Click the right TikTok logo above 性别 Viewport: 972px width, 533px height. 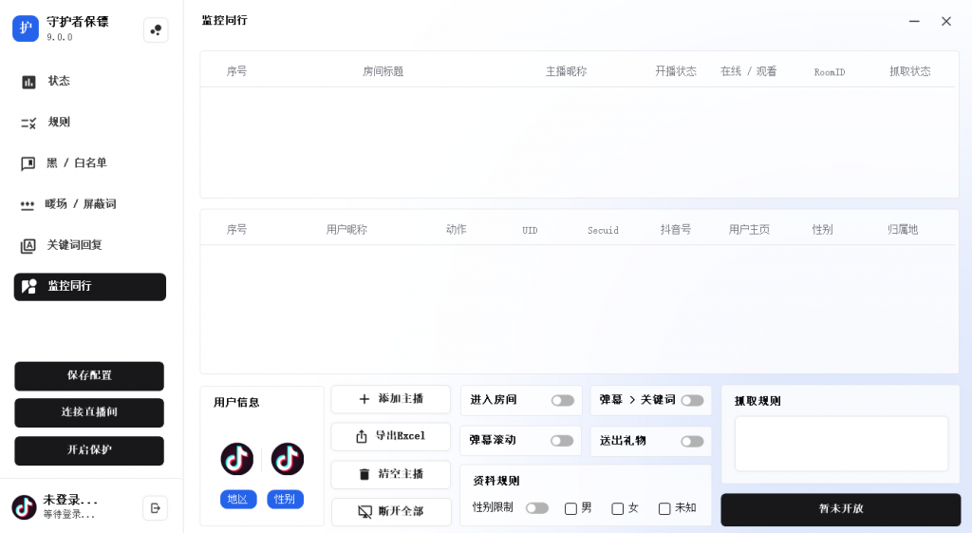[288, 459]
